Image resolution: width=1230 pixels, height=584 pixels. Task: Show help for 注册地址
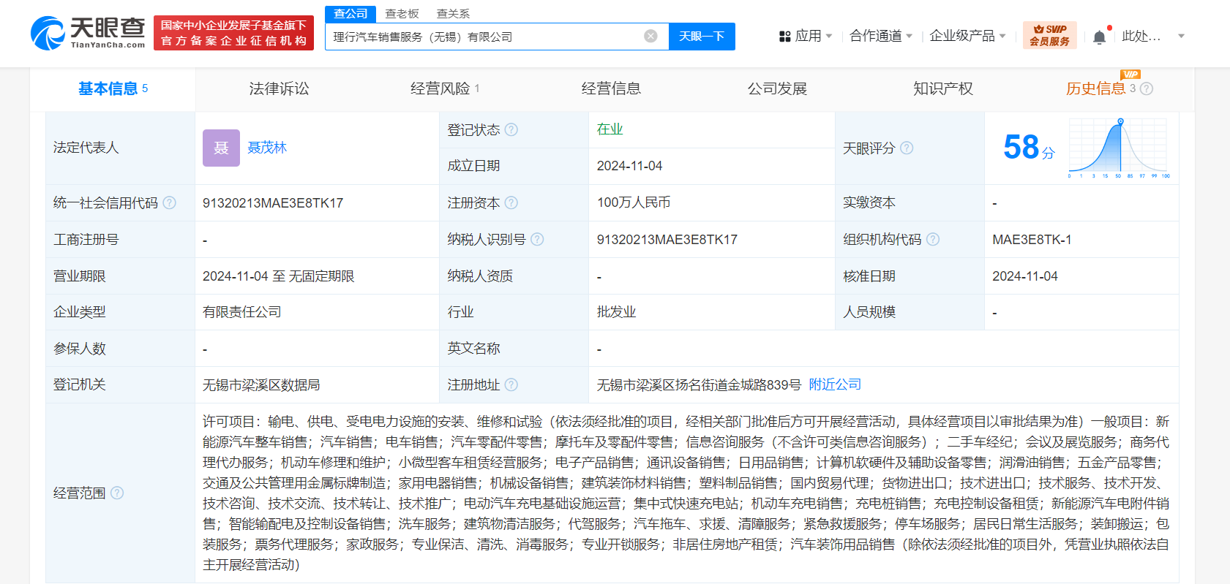click(x=511, y=384)
